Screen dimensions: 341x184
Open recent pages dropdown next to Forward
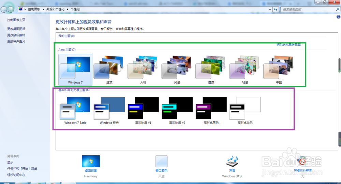tap(16, 10)
